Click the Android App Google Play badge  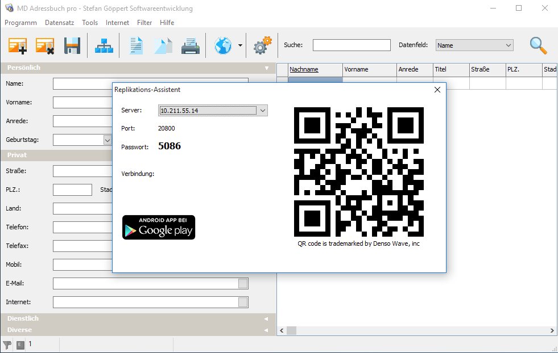pyautogui.click(x=159, y=227)
